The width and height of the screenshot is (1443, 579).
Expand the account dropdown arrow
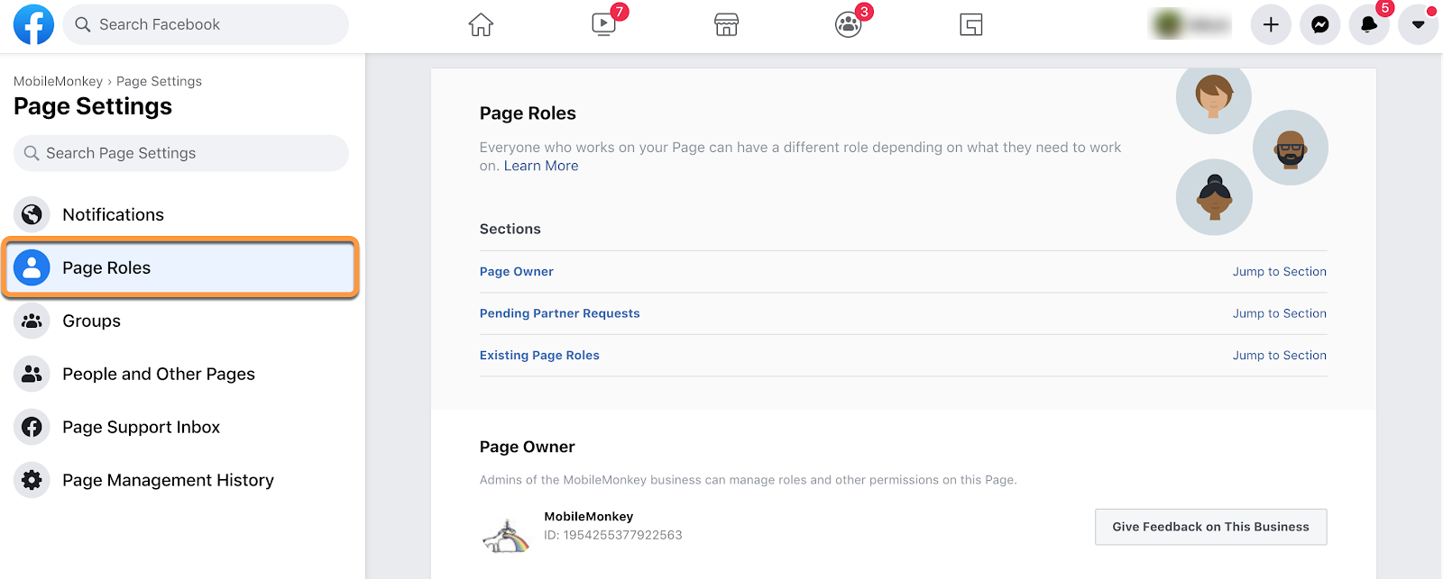point(1418,24)
